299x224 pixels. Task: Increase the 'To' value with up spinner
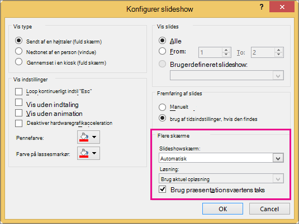[x=278, y=50]
